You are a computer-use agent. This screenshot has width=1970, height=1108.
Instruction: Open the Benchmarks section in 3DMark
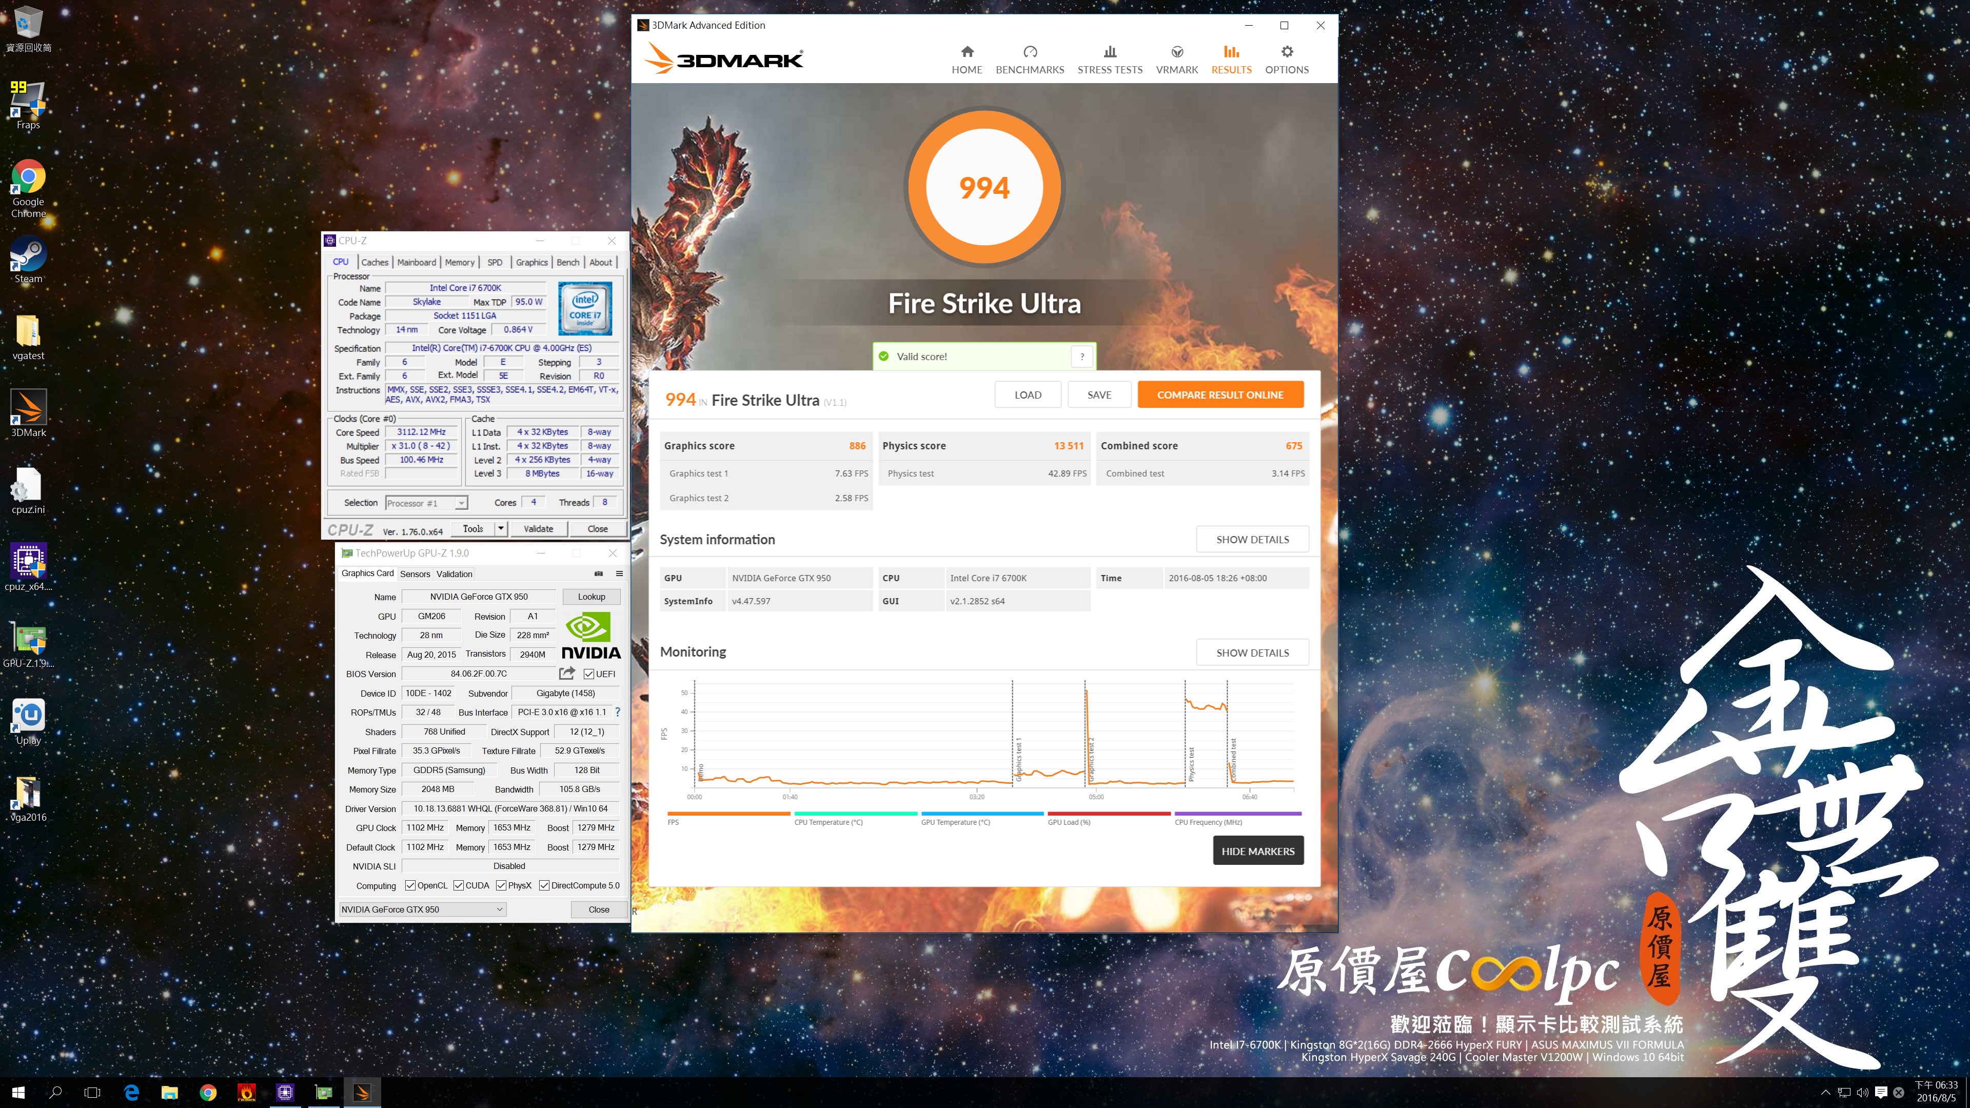tap(1029, 60)
